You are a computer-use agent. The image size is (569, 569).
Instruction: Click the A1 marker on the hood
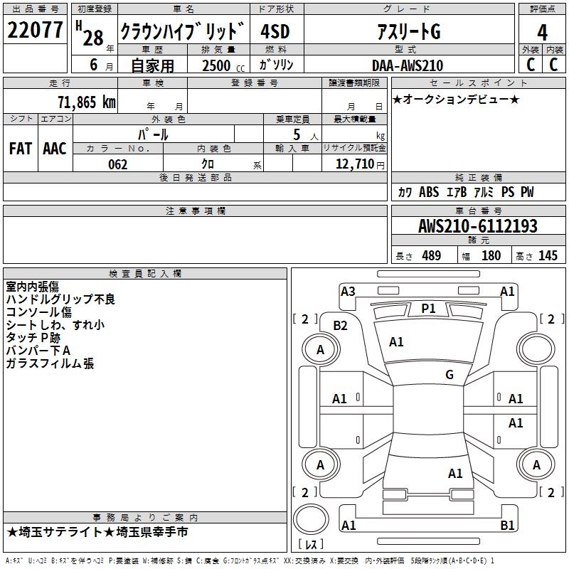[x=396, y=342]
